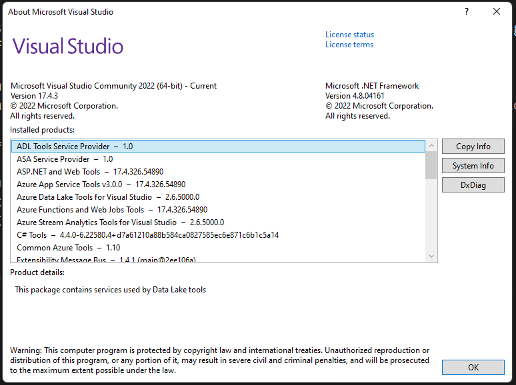Viewport: 516px width, 385px height.
Task: Click the installed products scroll up arrow
Action: click(431, 146)
